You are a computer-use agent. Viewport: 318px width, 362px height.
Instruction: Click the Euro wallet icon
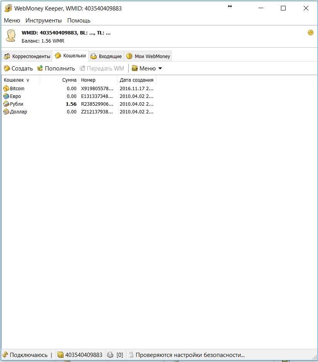click(6, 96)
